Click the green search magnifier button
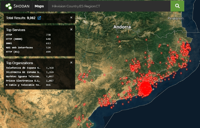 (x=177, y=6)
